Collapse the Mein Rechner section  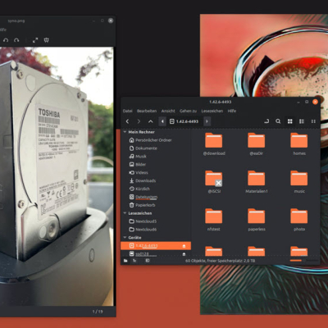(125, 132)
